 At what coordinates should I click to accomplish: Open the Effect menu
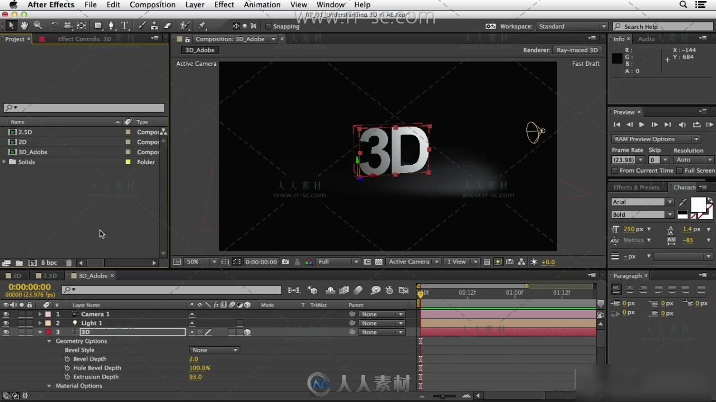[224, 4]
